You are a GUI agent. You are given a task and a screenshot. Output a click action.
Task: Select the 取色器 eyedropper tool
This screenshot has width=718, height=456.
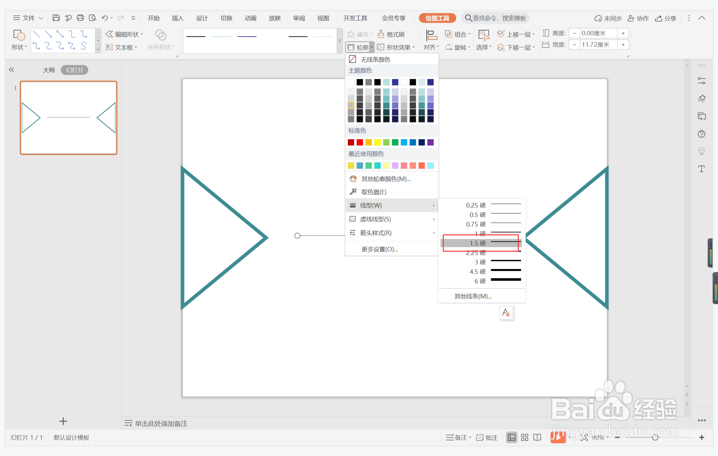click(373, 192)
